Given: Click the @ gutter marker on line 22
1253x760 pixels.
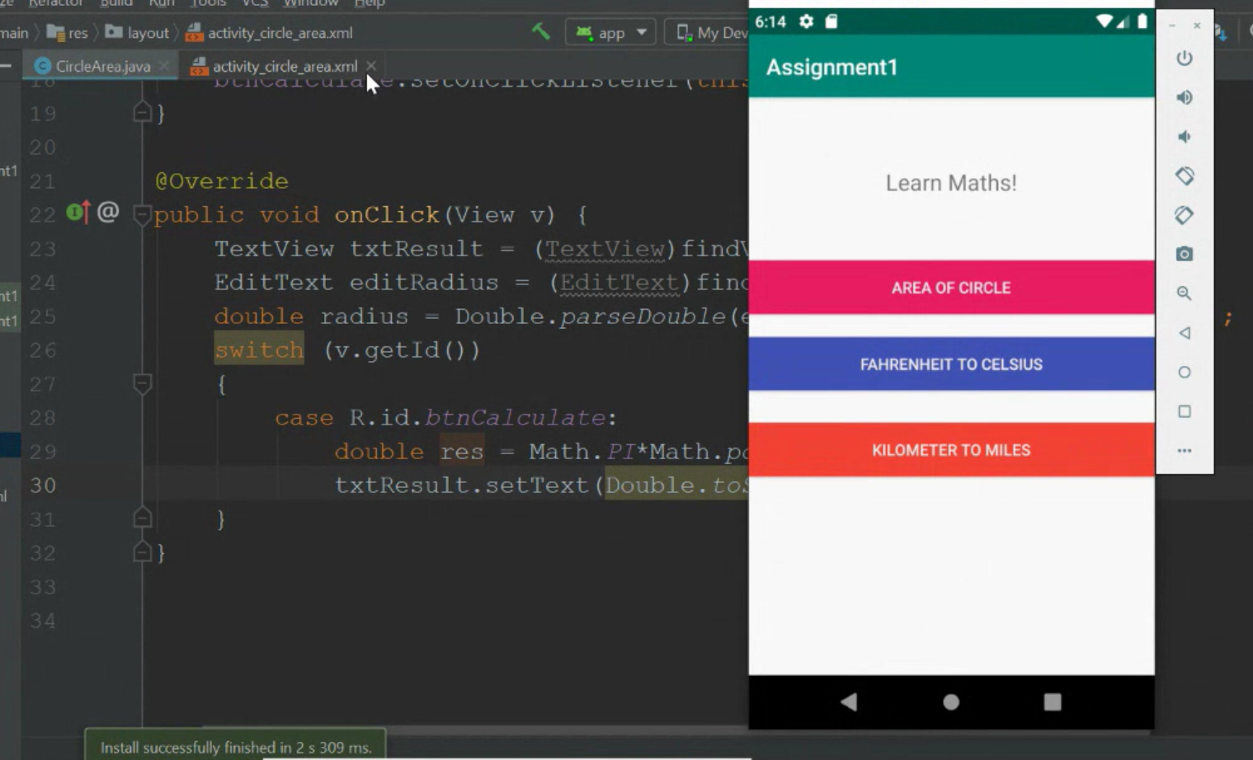Looking at the screenshot, I should (108, 212).
